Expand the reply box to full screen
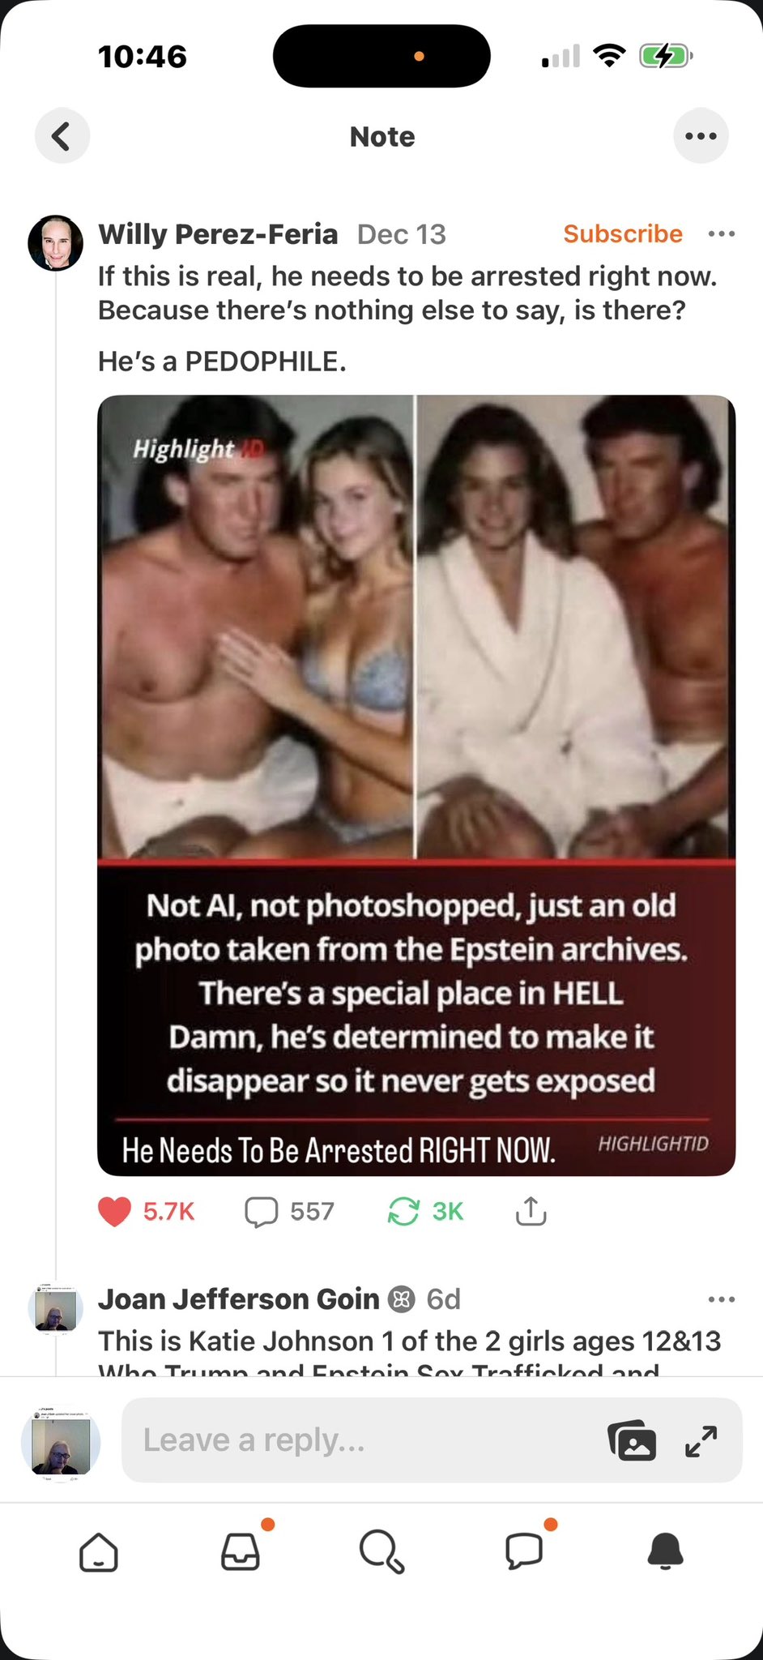Viewport: 763px width, 1660px height. [x=701, y=1440]
